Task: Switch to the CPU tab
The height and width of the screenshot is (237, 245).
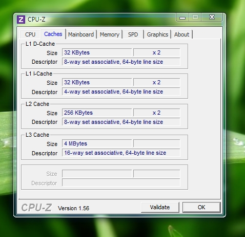Action: pyautogui.click(x=30, y=34)
